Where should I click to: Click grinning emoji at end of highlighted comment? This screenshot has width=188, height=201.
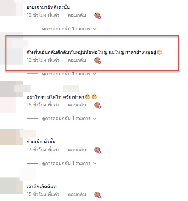[160, 52]
